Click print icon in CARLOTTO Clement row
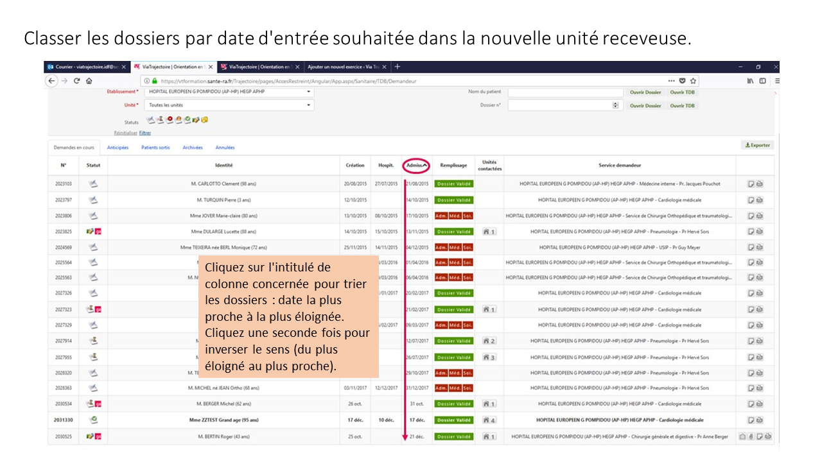 760,184
